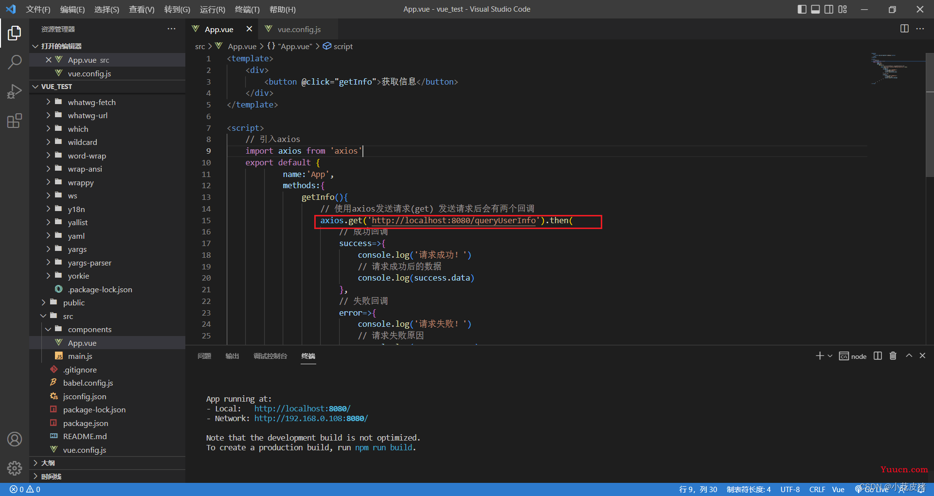Click the tab size status item
Viewport: 934px width, 496px height.
click(749, 489)
